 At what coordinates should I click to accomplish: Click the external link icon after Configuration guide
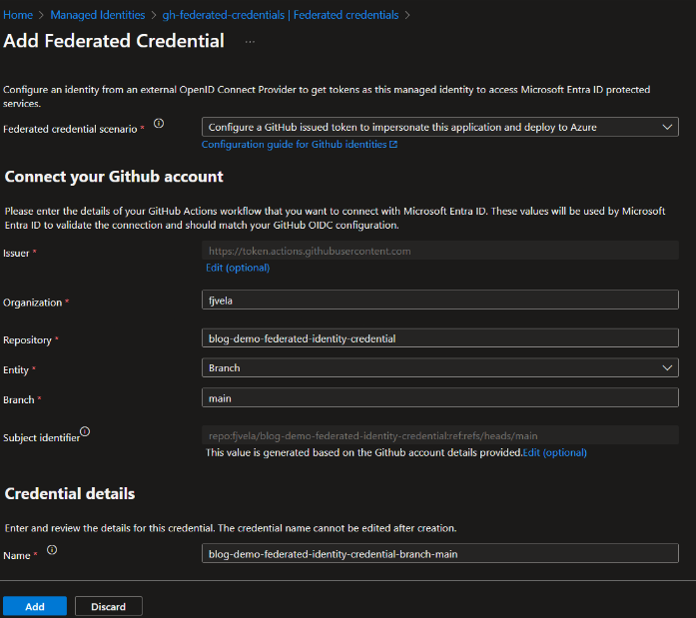click(393, 144)
